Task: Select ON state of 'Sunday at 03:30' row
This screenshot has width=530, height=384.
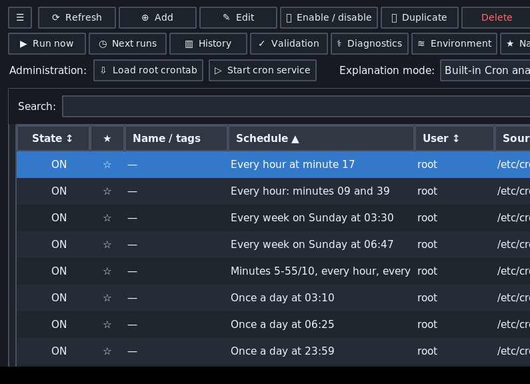Action: coord(59,218)
